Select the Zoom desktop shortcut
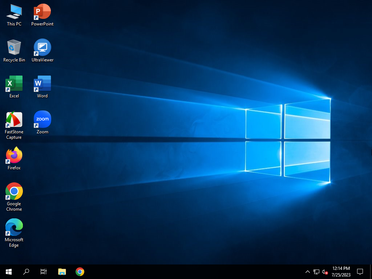The image size is (372, 279). tap(42, 123)
